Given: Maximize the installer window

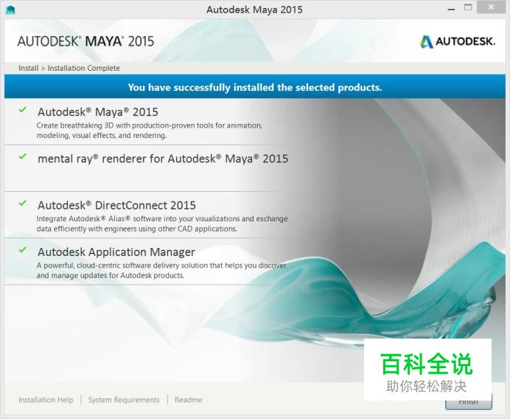Looking at the screenshot, I should tap(468, 8).
